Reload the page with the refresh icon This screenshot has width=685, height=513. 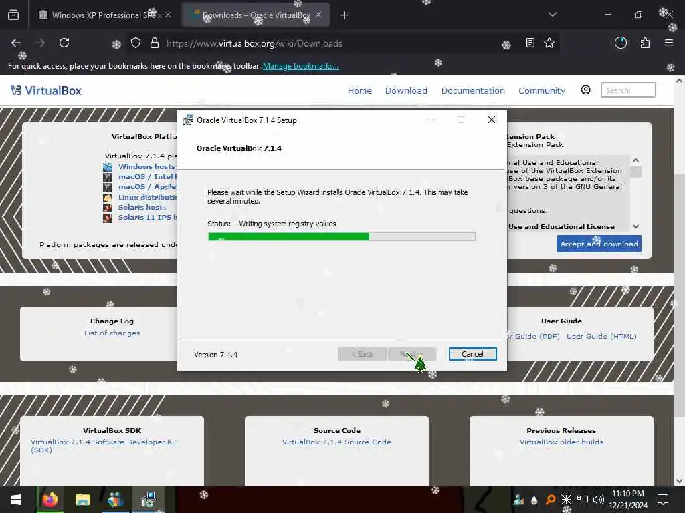pyautogui.click(x=64, y=43)
